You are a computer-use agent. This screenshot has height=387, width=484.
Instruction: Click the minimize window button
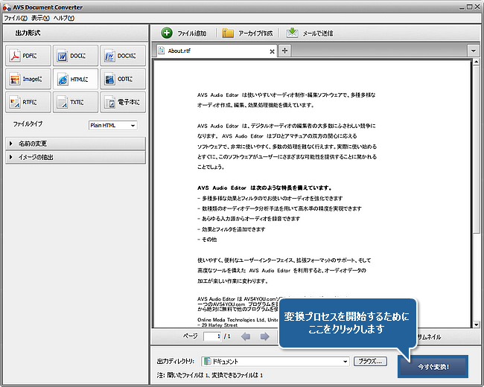pos(462,7)
